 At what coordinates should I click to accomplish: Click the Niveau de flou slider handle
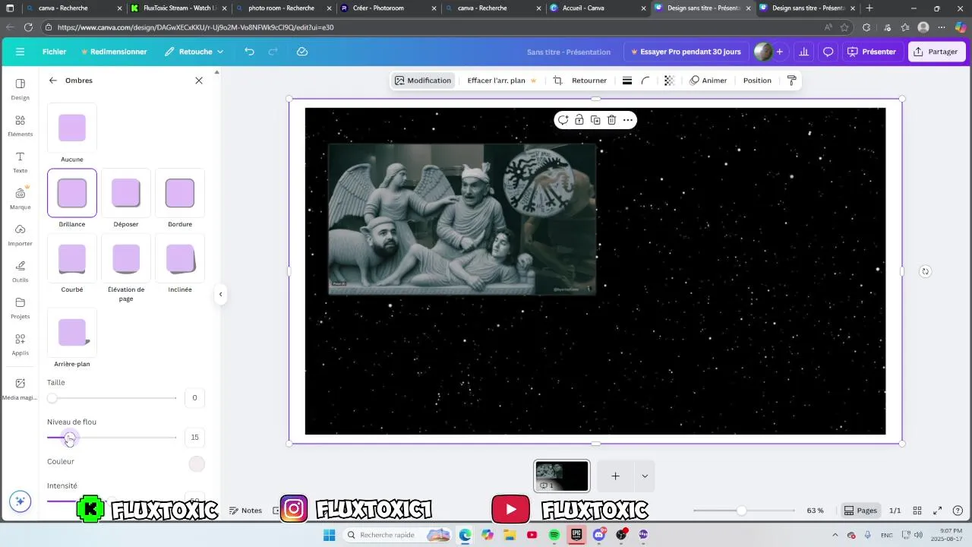69,438
